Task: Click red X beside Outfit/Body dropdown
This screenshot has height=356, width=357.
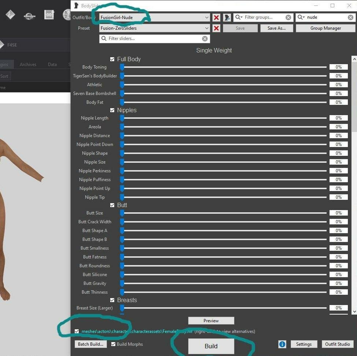Action: tap(216, 18)
